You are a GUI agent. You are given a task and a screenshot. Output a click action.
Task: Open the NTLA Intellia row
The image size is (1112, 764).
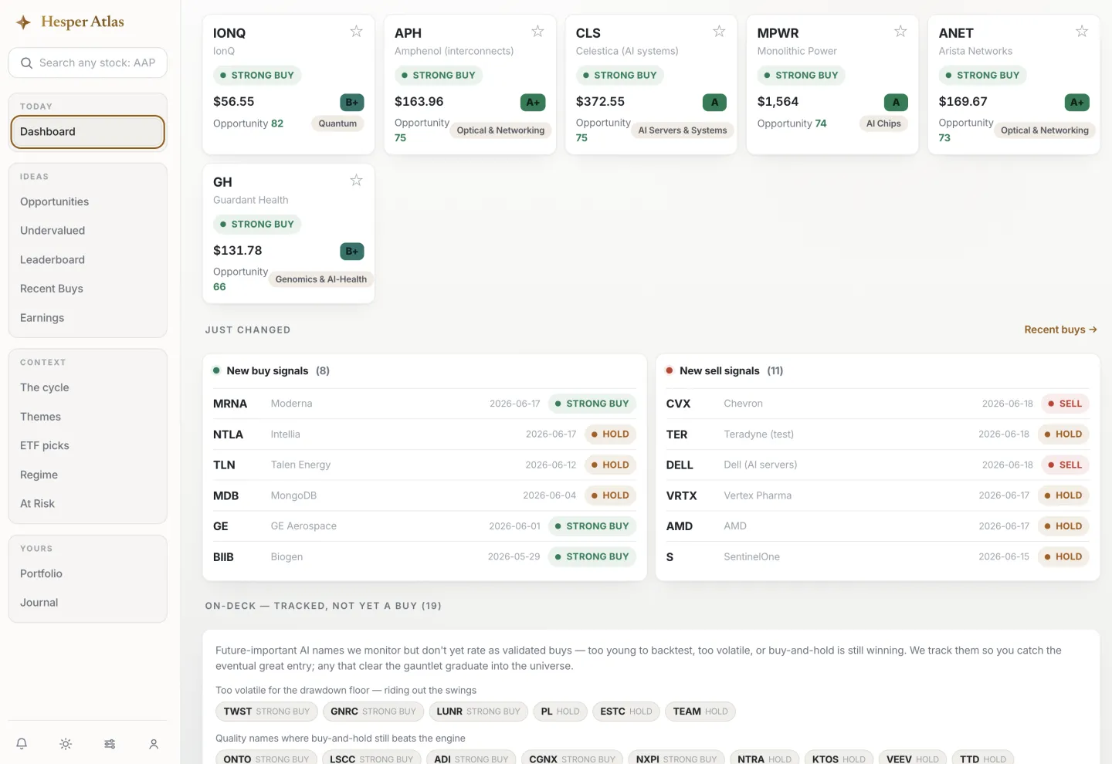(425, 434)
